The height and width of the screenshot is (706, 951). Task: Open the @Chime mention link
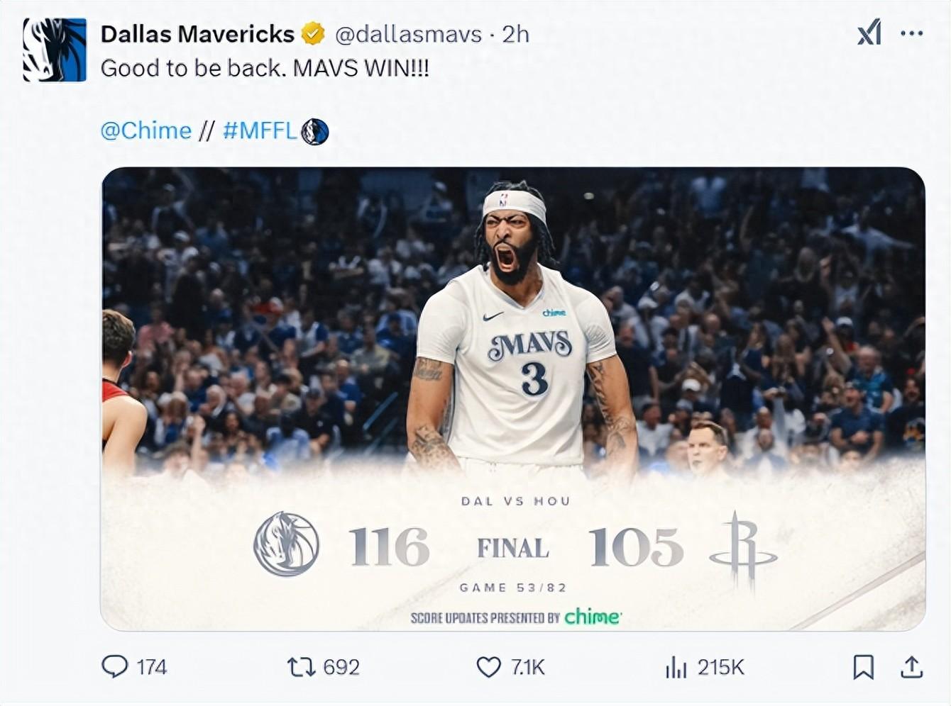point(146,130)
